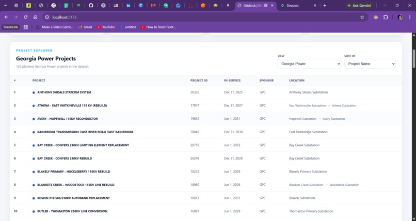Click the LOCATION column header
This screenshot has width=416, height=221.
(297, 81)
